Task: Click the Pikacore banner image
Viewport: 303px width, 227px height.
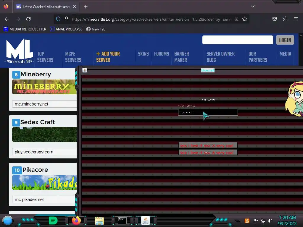Action: (44, 182)
